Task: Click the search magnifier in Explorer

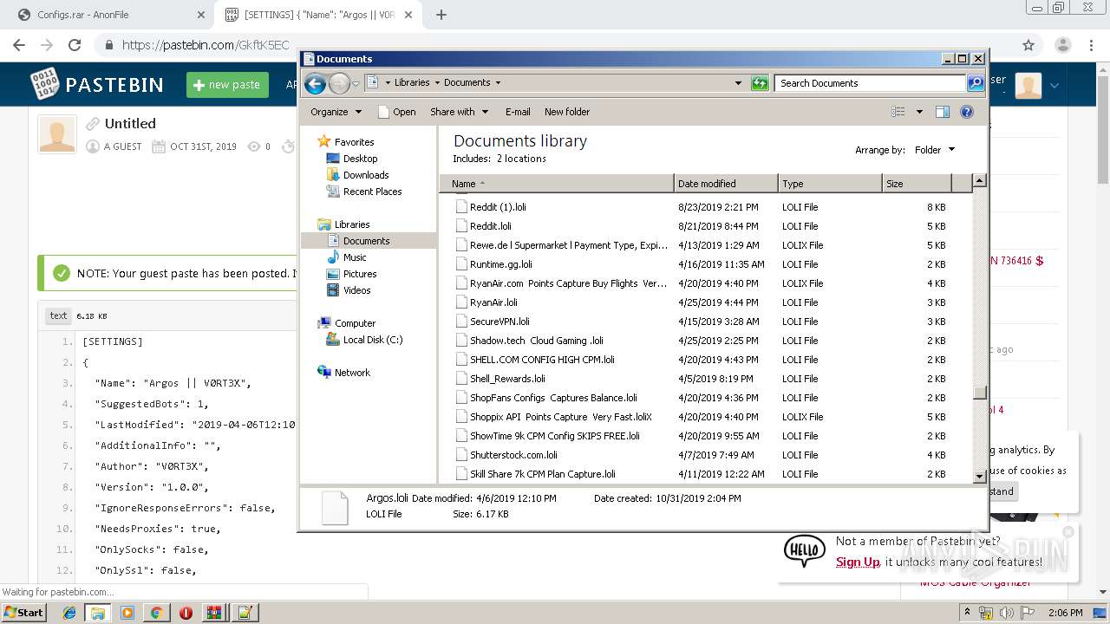Action: point(976,83)
